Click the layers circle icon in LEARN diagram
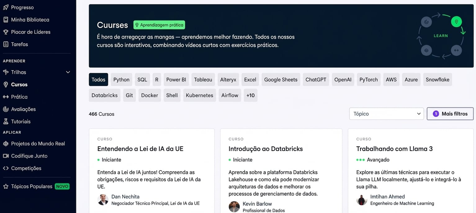Screen dimensions: 476x213 (426, 50)
